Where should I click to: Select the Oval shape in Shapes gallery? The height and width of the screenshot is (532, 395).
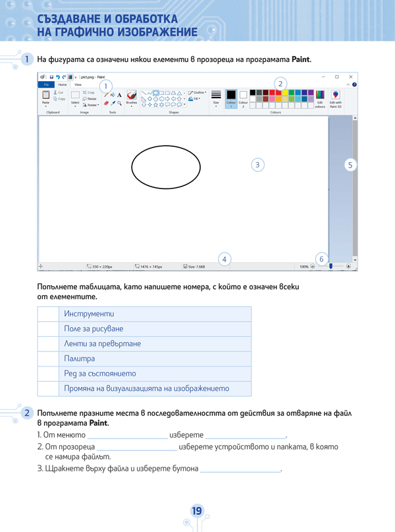[156, 93]
